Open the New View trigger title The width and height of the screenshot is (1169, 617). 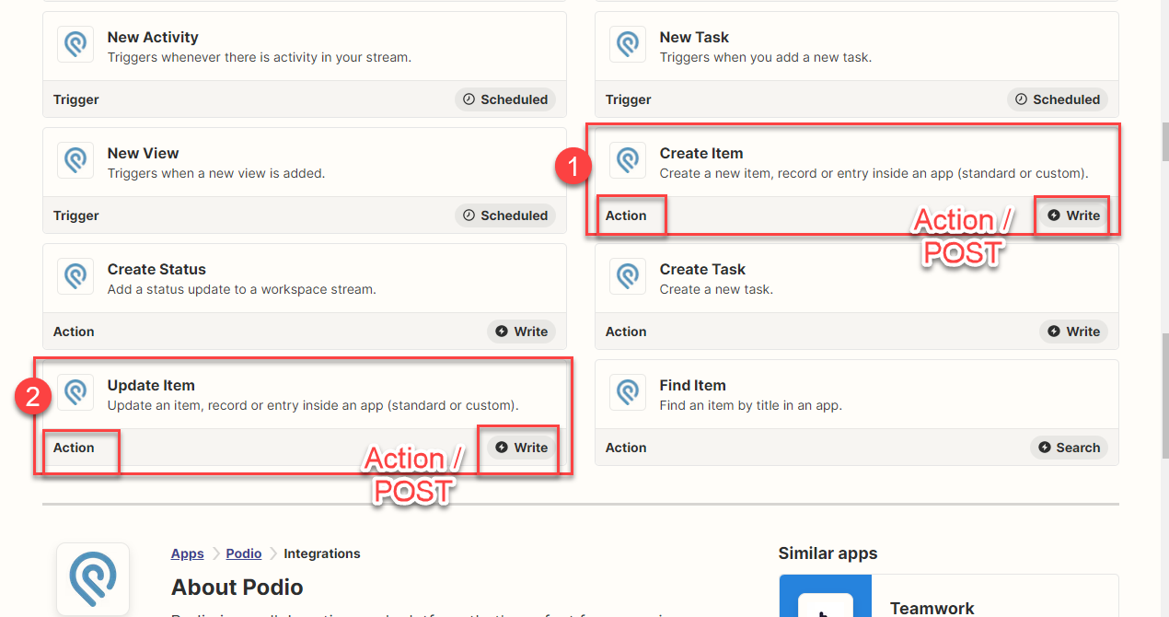coord(144,153)
